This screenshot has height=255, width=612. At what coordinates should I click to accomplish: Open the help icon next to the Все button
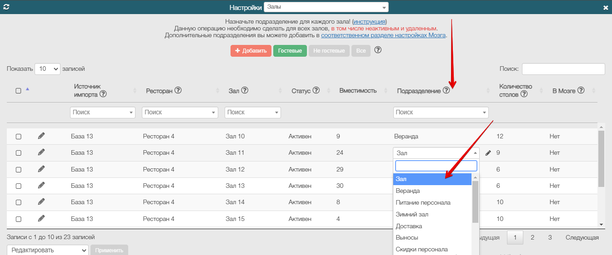(x=377, y=50)
